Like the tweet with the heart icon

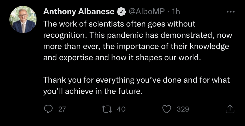click(x=167, y=109)
